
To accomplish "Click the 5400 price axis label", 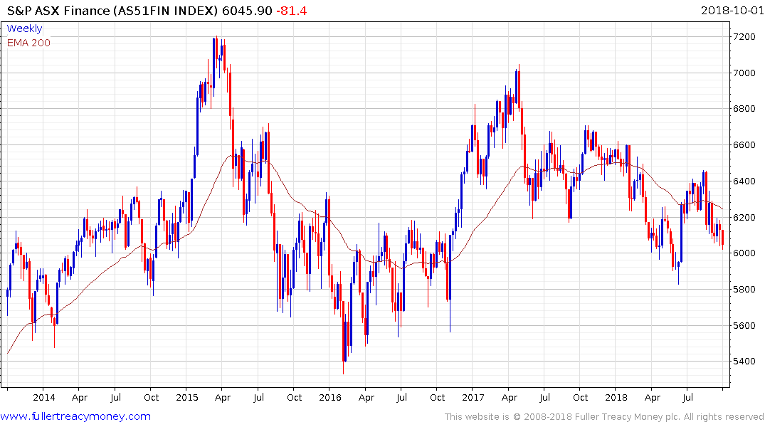I will coord(744,361).
